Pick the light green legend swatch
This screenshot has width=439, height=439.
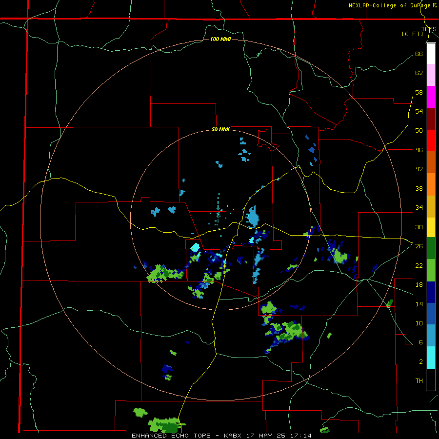(x=431, y=270)
